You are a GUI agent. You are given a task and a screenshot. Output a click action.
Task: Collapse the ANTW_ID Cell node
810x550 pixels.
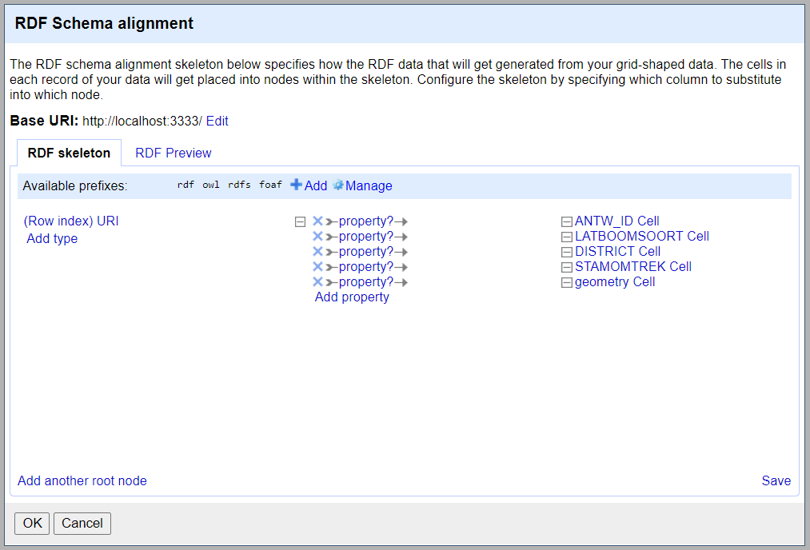pos(567,222)
